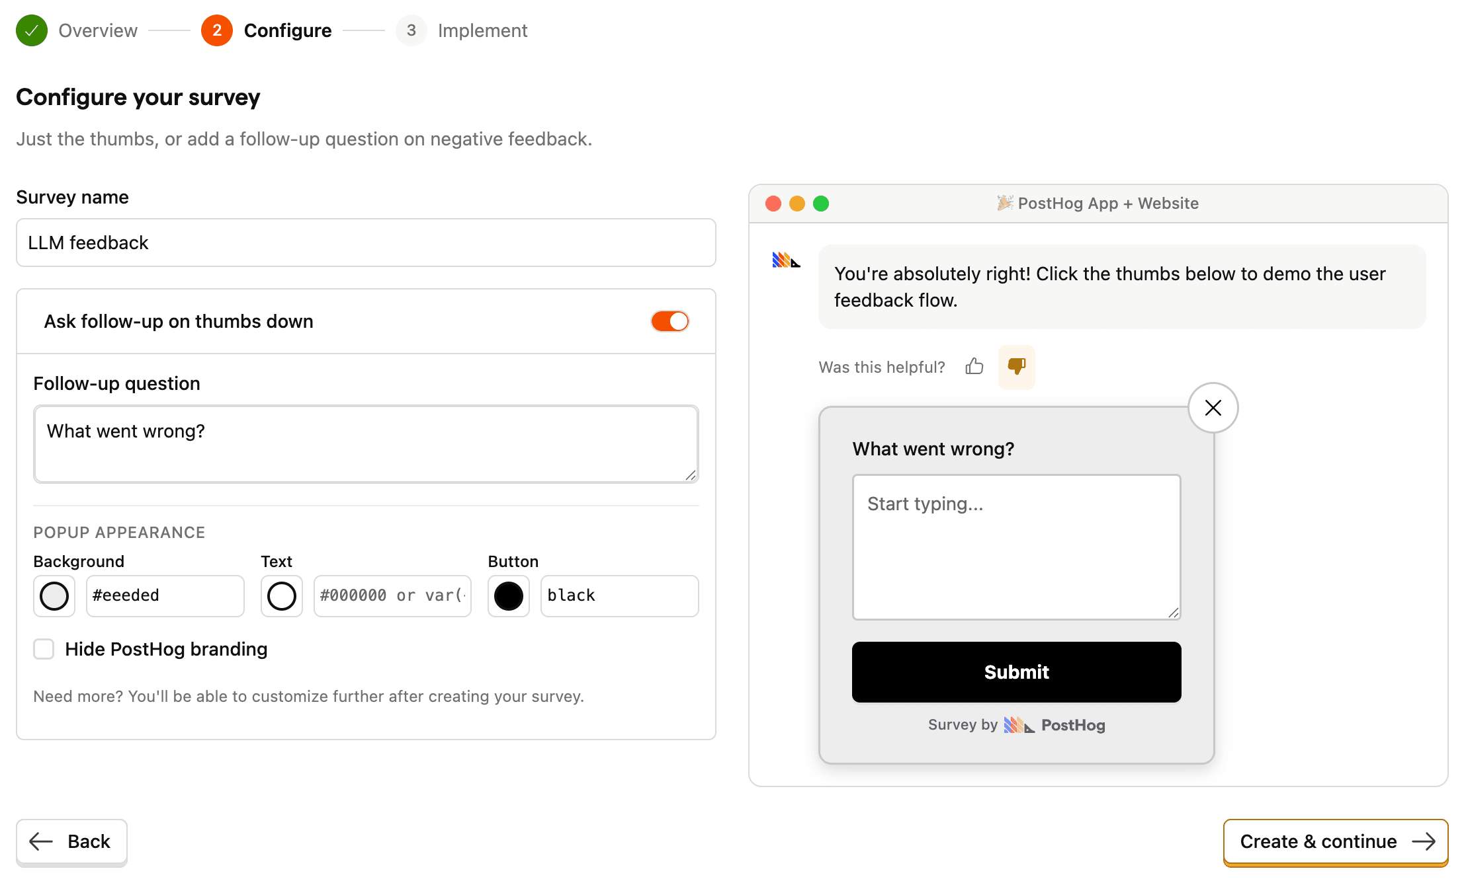Click the back arrow icon

[40, 841]
